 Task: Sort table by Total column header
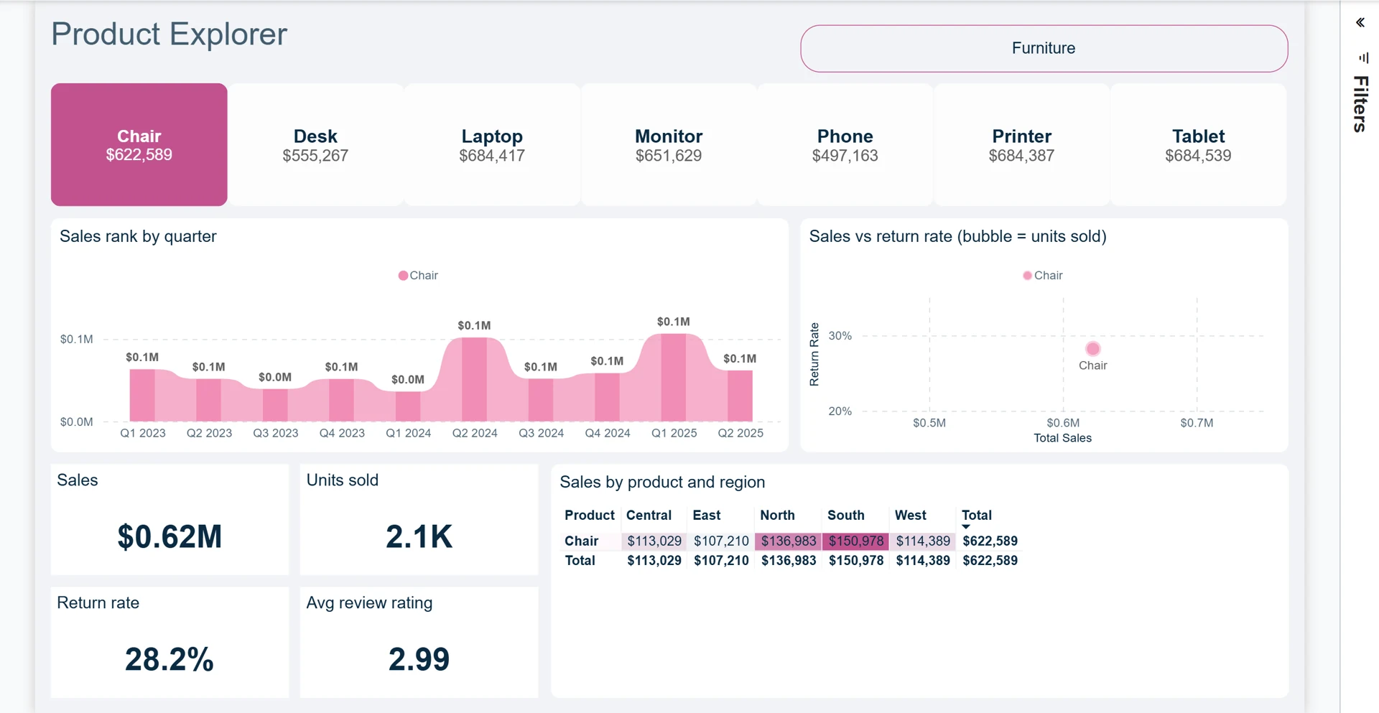tap(976, 516)
